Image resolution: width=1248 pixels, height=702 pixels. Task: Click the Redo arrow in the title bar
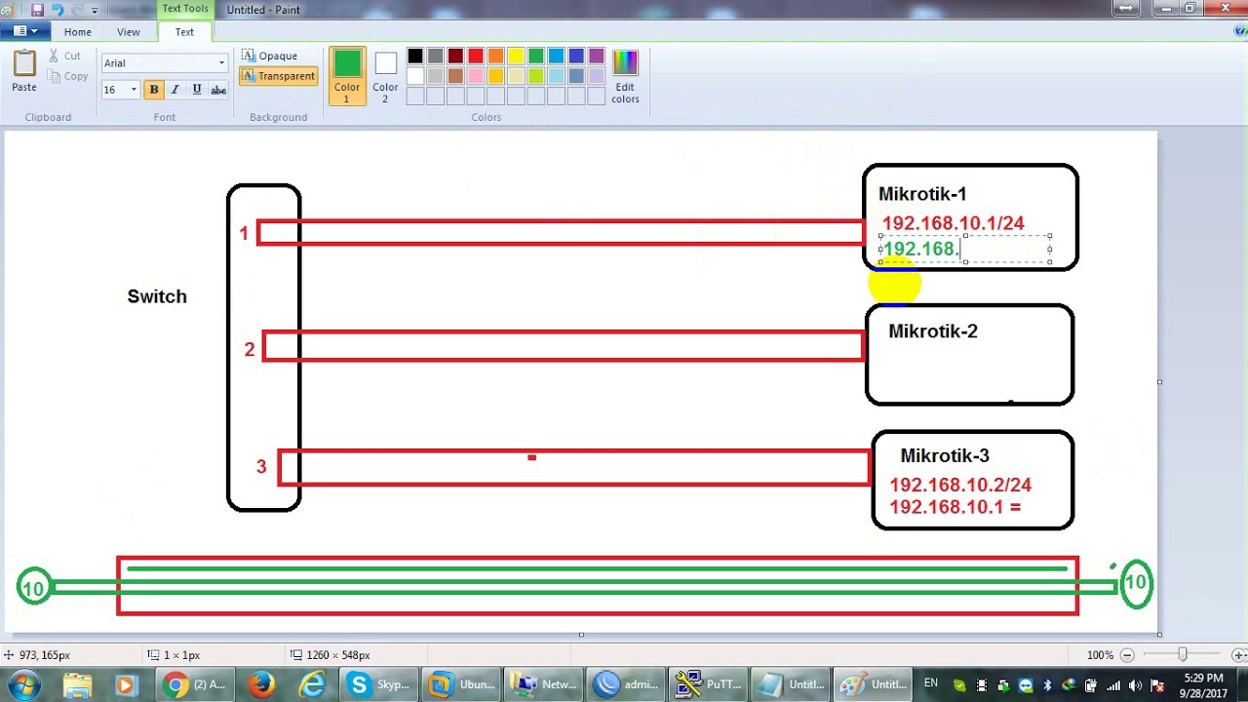coord(77,10)
